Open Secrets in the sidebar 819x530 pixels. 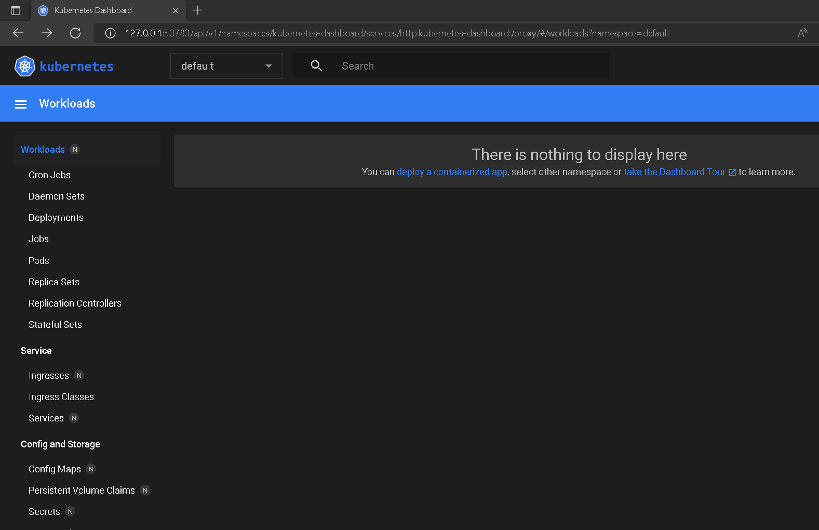click(x=44, y=512)
